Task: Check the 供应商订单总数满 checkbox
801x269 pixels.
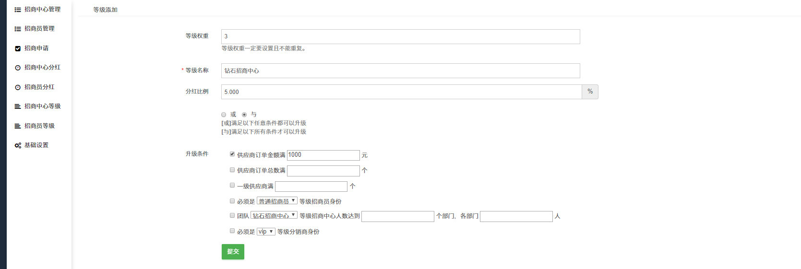Action: tap(232, 170)
